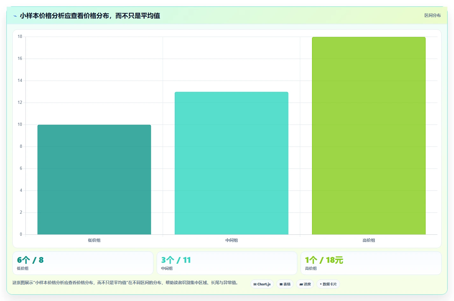Select the 表格 chip
454x301 pixels.
(285, 284)
